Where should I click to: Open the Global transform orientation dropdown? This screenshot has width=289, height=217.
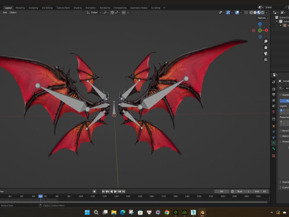tap(94, 13)
